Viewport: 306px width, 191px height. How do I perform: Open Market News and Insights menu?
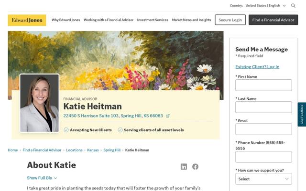click(191, 20)
